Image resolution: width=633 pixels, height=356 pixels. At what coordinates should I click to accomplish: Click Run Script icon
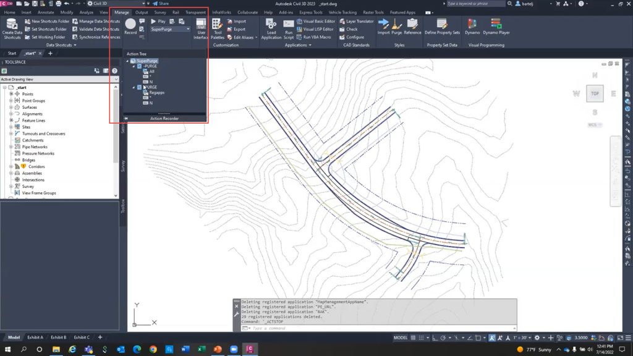pos(288,28)
